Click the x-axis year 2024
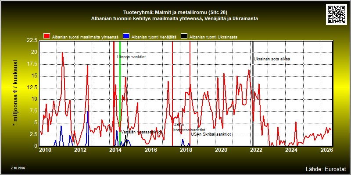351x175 pixels. [292, 150]
